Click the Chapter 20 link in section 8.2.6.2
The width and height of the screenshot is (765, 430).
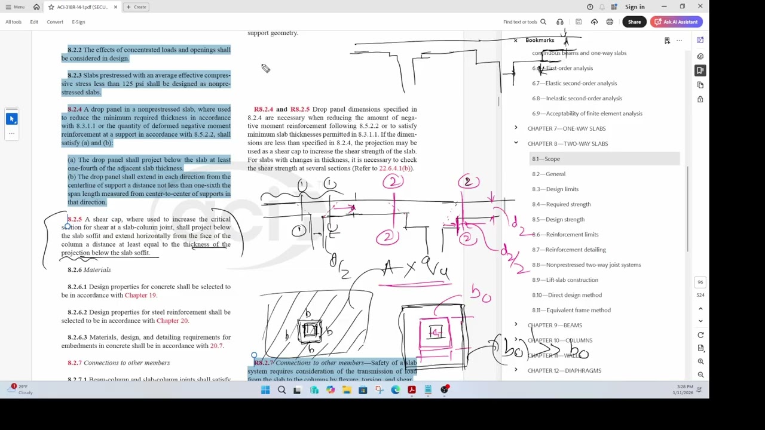pyautogui.click(x=172, y=321)
